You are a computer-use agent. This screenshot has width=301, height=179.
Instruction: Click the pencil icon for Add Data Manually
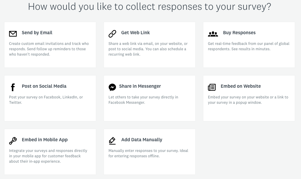(112, 141)
